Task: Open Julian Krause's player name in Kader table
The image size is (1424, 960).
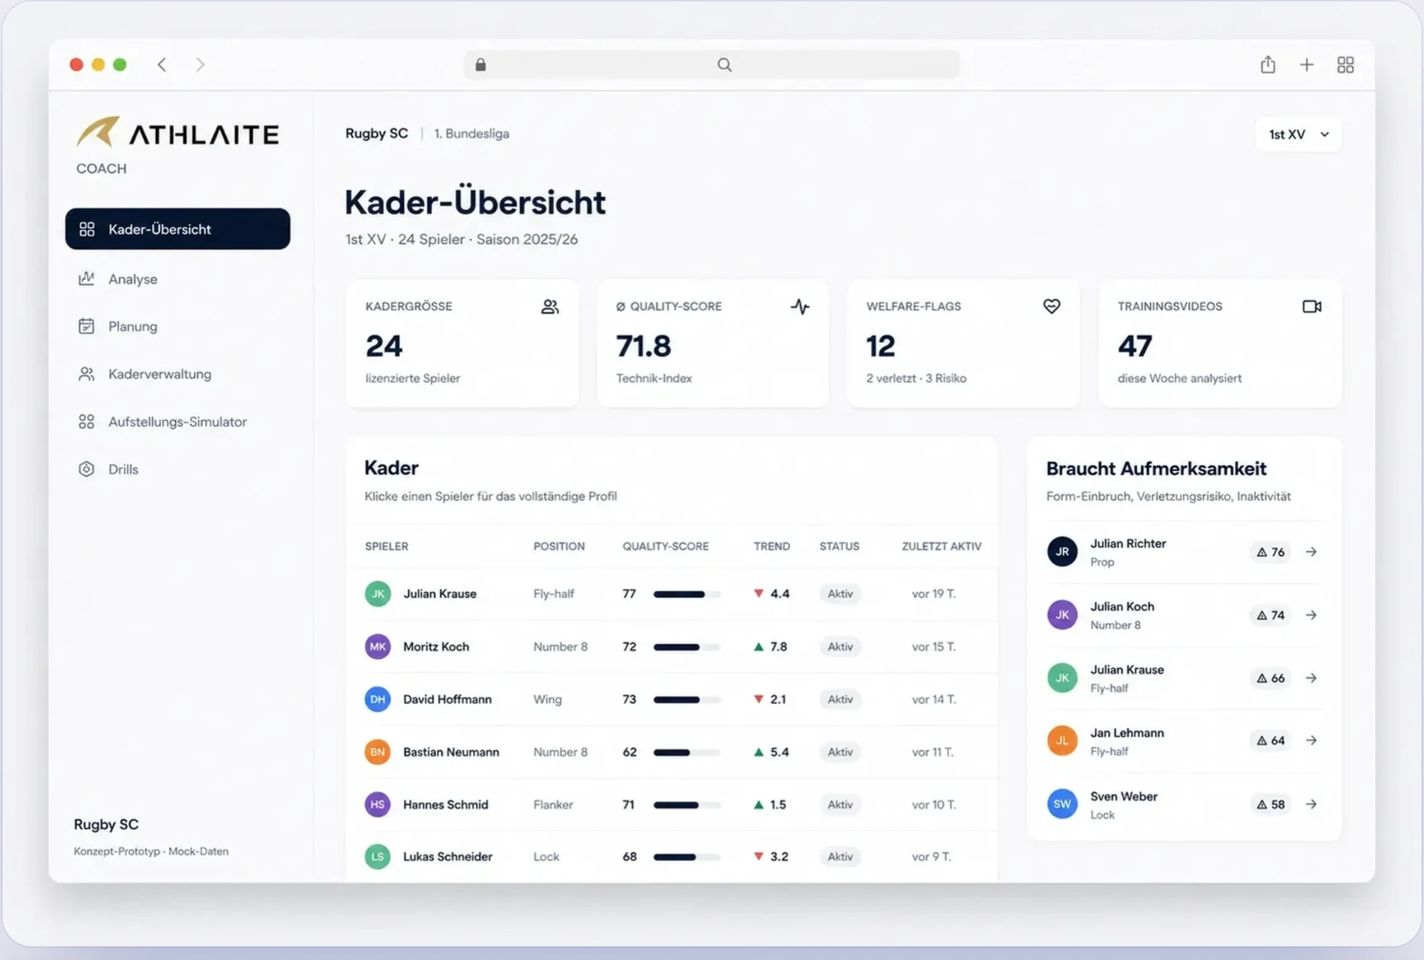Action: coord(440,594)
